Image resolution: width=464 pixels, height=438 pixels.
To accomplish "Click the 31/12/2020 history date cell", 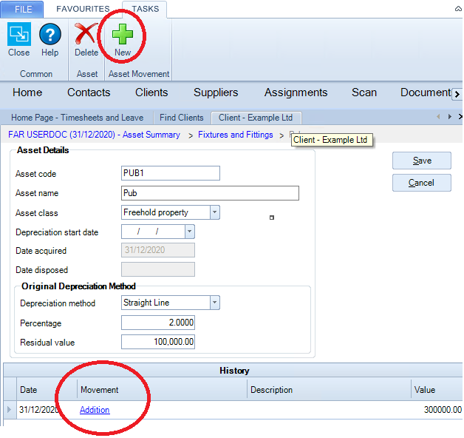I will 47,410.
